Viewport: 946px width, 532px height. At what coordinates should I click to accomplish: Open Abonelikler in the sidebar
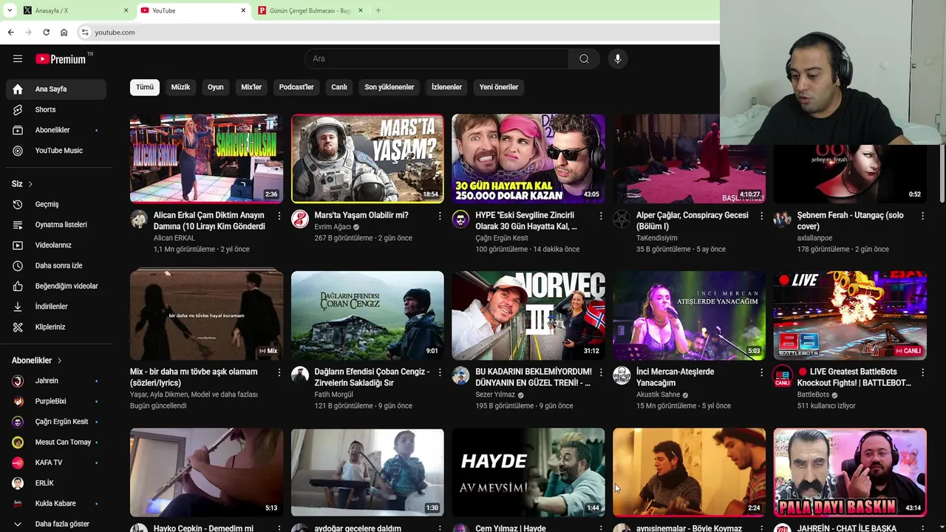click(56, 130)
